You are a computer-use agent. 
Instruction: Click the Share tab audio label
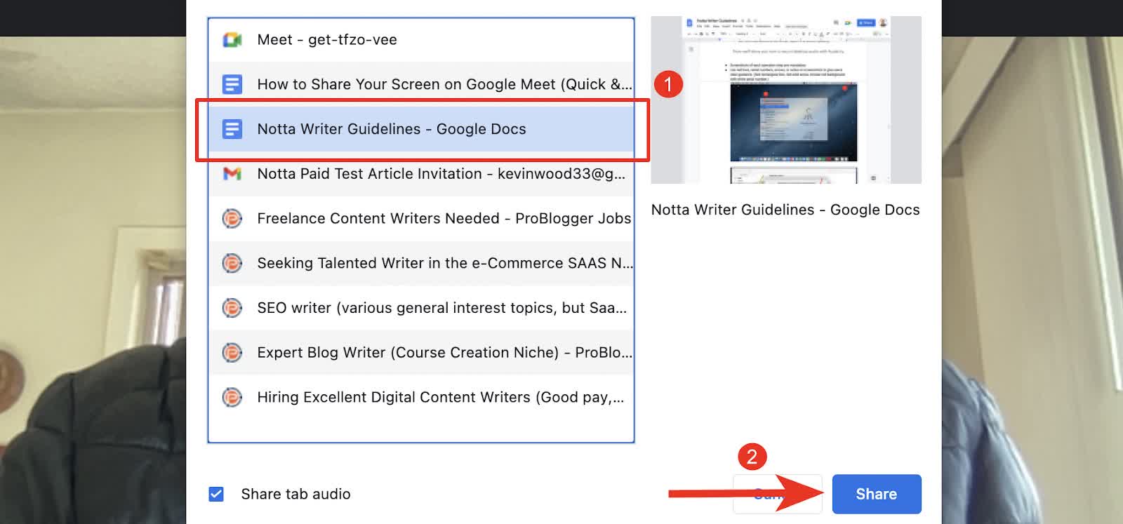[x=295, y=494]
